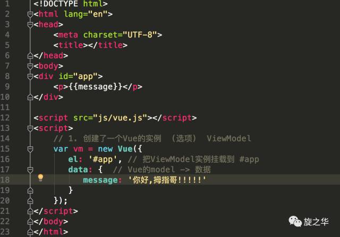Viewport: 340px width, 237px height.
Task: Collapse the data object fold marker
Action: (x=30, y=170)
